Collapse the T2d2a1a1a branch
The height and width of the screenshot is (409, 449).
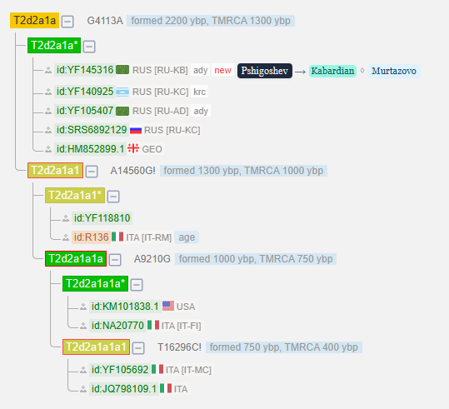click(x=115, y=260)
